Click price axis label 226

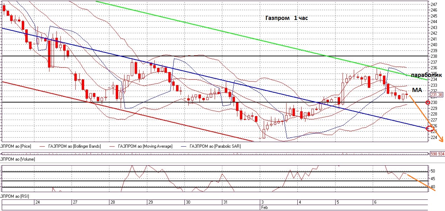434,126
